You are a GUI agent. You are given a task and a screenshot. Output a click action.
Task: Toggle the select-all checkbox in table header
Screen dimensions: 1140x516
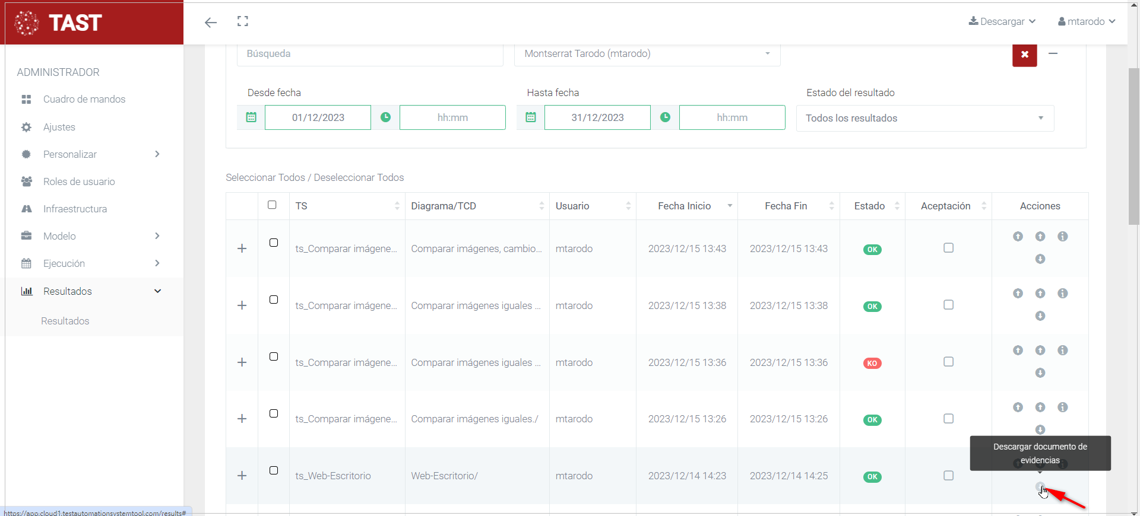(272, 205)
